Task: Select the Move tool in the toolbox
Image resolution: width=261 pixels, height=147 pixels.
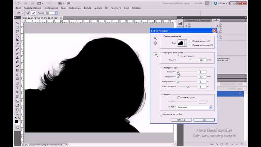Action: pyautogui.click(x=17, y=23)
